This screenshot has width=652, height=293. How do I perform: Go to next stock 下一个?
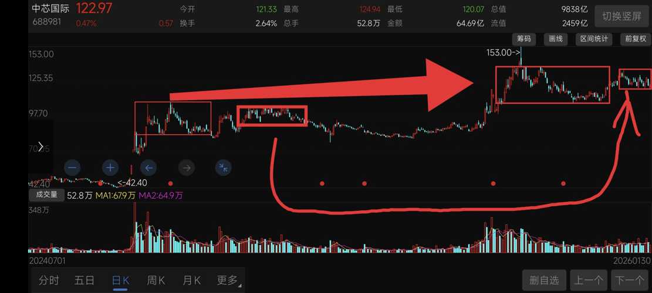[630, 280]
